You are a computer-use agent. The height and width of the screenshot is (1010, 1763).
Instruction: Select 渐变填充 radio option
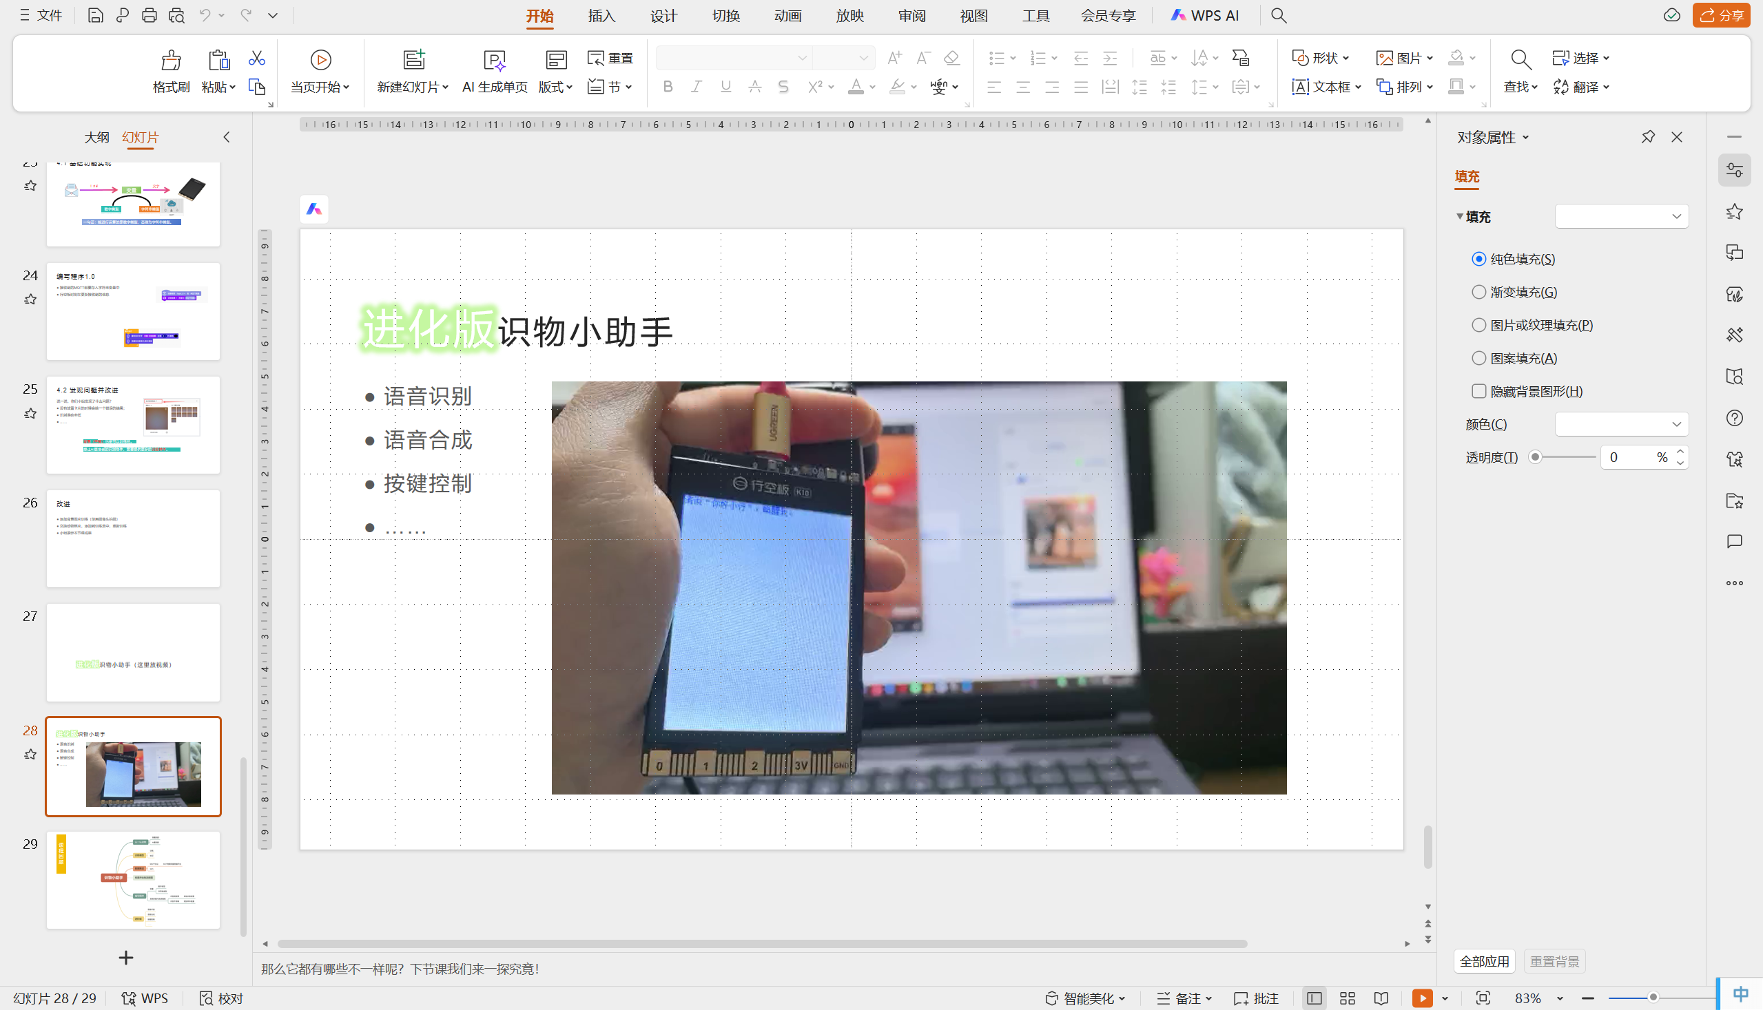(1479, 292)
